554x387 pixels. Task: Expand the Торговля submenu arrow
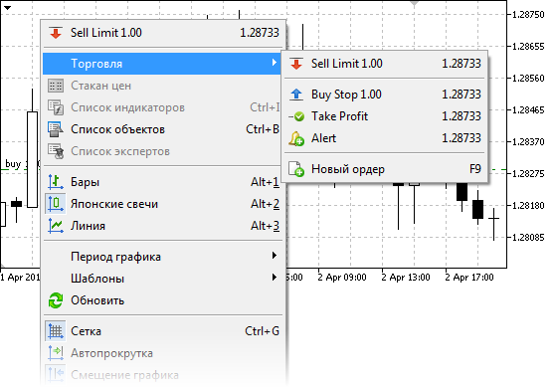point(275,63)
